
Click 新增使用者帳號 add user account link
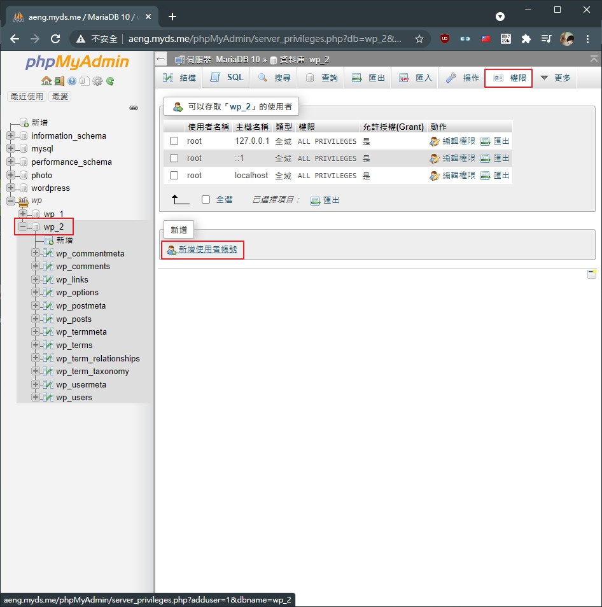pyautogui.click(x=207, y=249)
